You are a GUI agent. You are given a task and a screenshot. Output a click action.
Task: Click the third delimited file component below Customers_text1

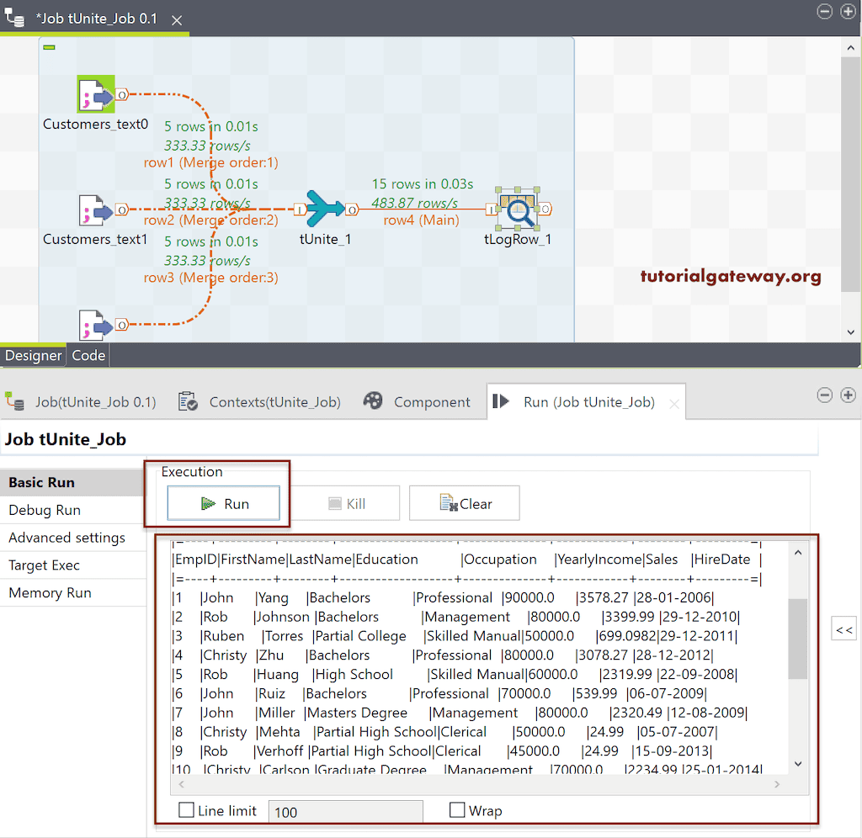click(x=95, y=325)
